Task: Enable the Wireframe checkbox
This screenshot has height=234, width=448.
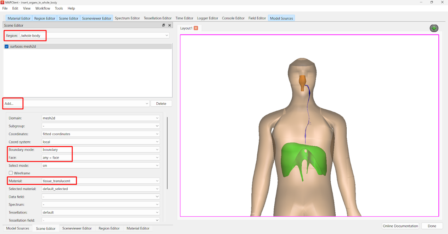Action: 11,173
